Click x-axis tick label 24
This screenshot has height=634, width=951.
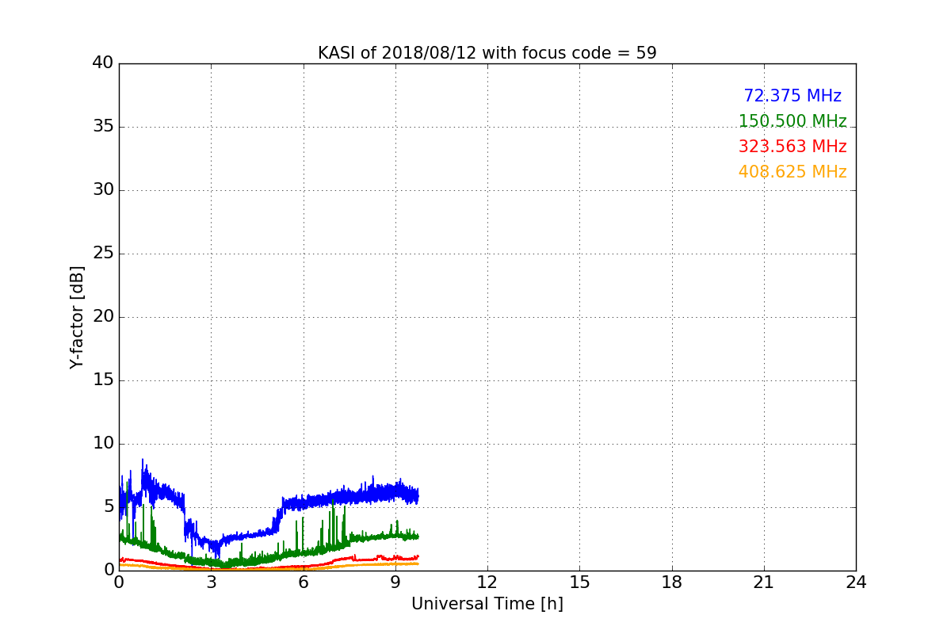click(x=856, y=582)
